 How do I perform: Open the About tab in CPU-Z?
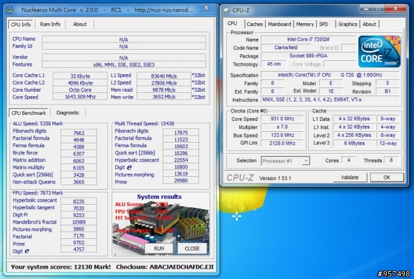click(x=369, y=24)
